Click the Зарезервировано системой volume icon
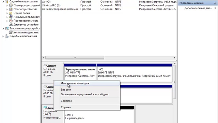The height and width of the screenshot is (123, 218). (x=44, y=9)
